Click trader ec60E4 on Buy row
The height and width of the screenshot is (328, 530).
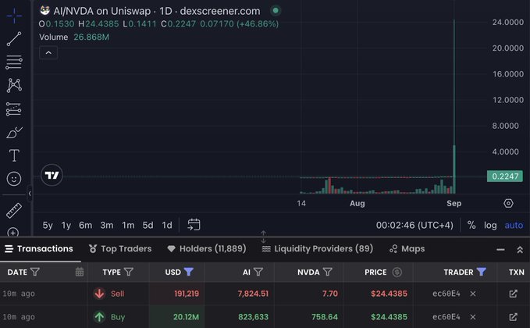(x=446, y=317)
